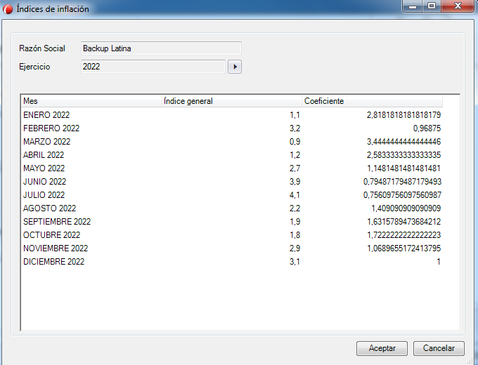Click coefficient 3,4444444444444446

[x=403, y=142]
